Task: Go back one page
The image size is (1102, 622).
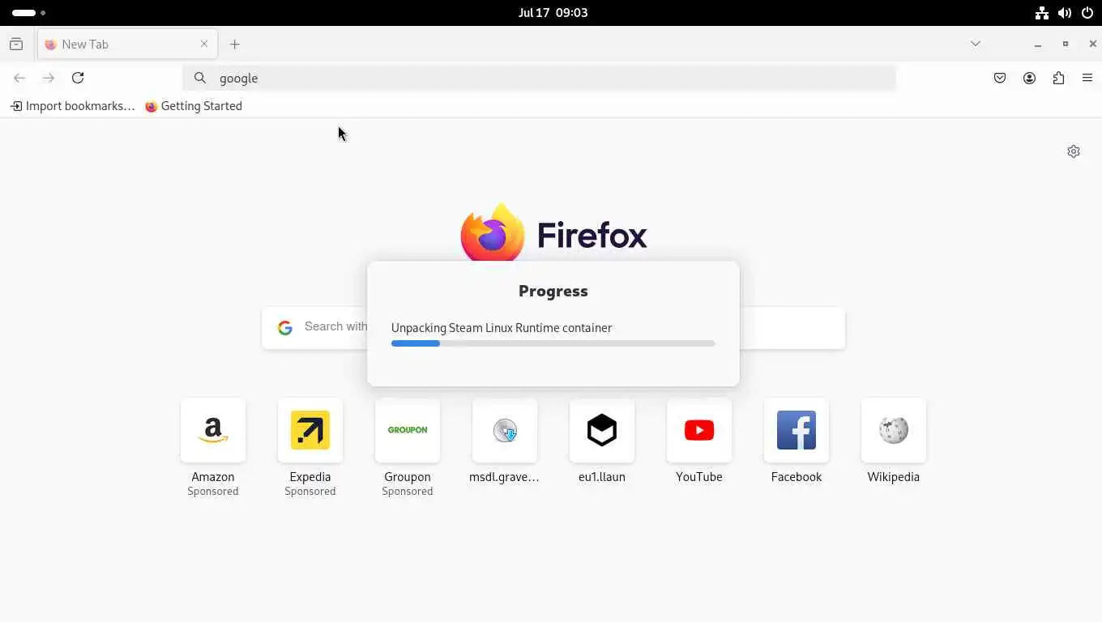Action: [19, 78]
